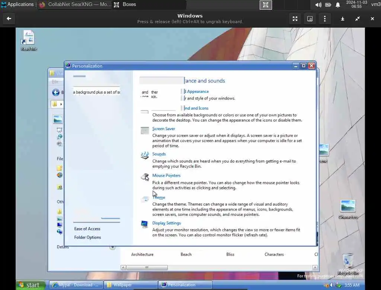Expand the folder address arrow in Wallpaper window

(x=61, y=104)
